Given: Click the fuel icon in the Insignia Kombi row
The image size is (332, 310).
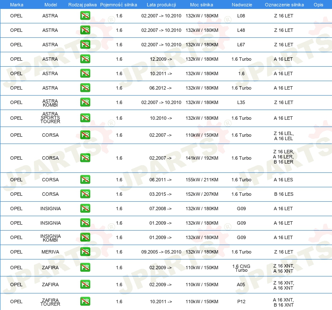Looking at the screenshot, I should pyautogui.click(x=85, y=237).
